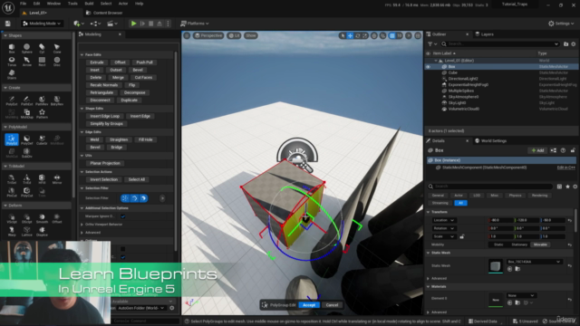Select the Stairs shape tool

tap(12, 74)
